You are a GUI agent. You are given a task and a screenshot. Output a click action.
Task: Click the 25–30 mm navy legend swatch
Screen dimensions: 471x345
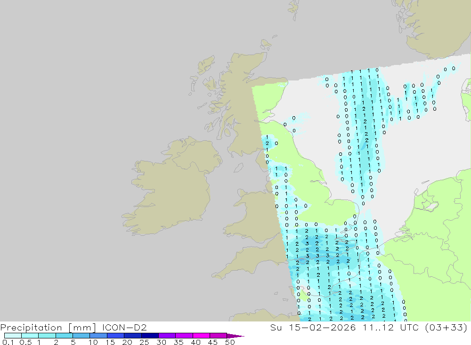(150, 336)
